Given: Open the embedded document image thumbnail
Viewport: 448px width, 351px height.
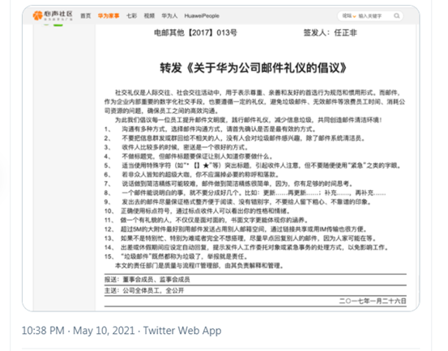Looking at the screenshot, I should tap(221, 159).
